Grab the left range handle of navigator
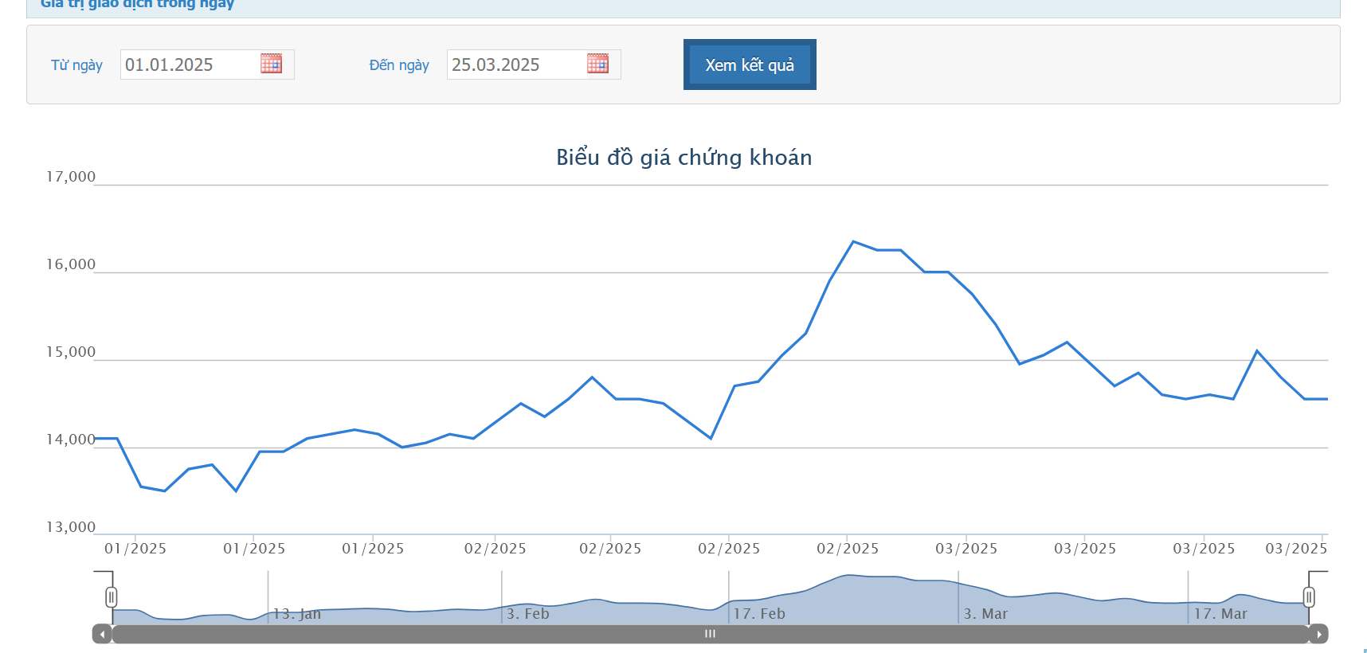This screenshot has height=653, width=1367. (x=112, y=597)
